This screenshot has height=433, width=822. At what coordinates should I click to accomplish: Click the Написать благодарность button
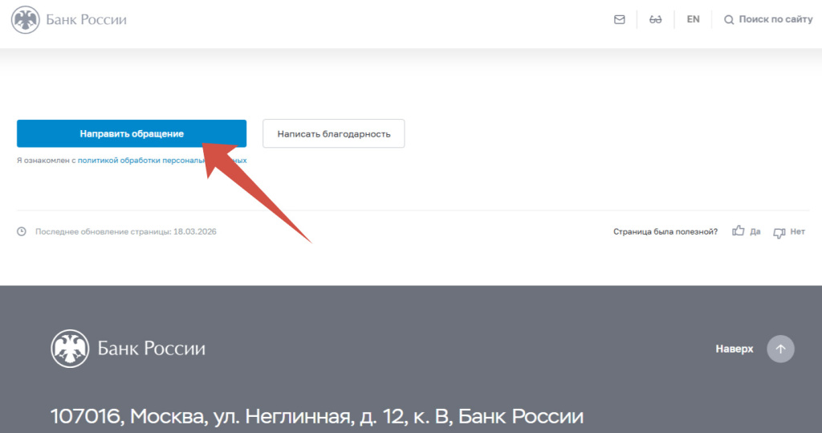point(333,133)
